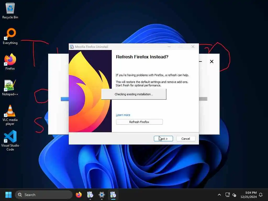Screen dimensions: 268x201
Task: Open the clock showing 5:04 PM
Action: (x=249, y=195)
